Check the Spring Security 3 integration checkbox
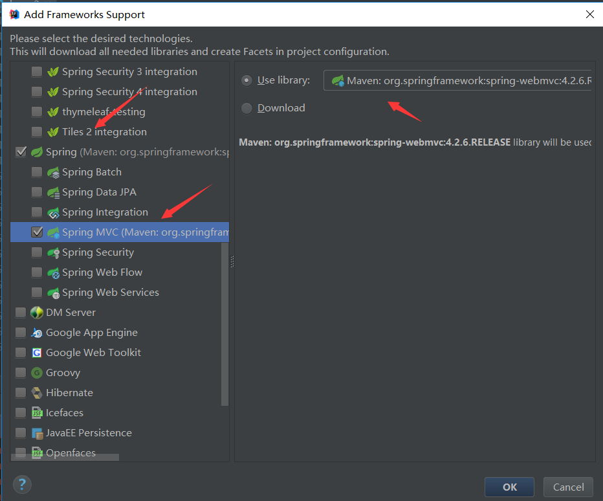Viewport: 603px width, 501px height. coord(37,72)
